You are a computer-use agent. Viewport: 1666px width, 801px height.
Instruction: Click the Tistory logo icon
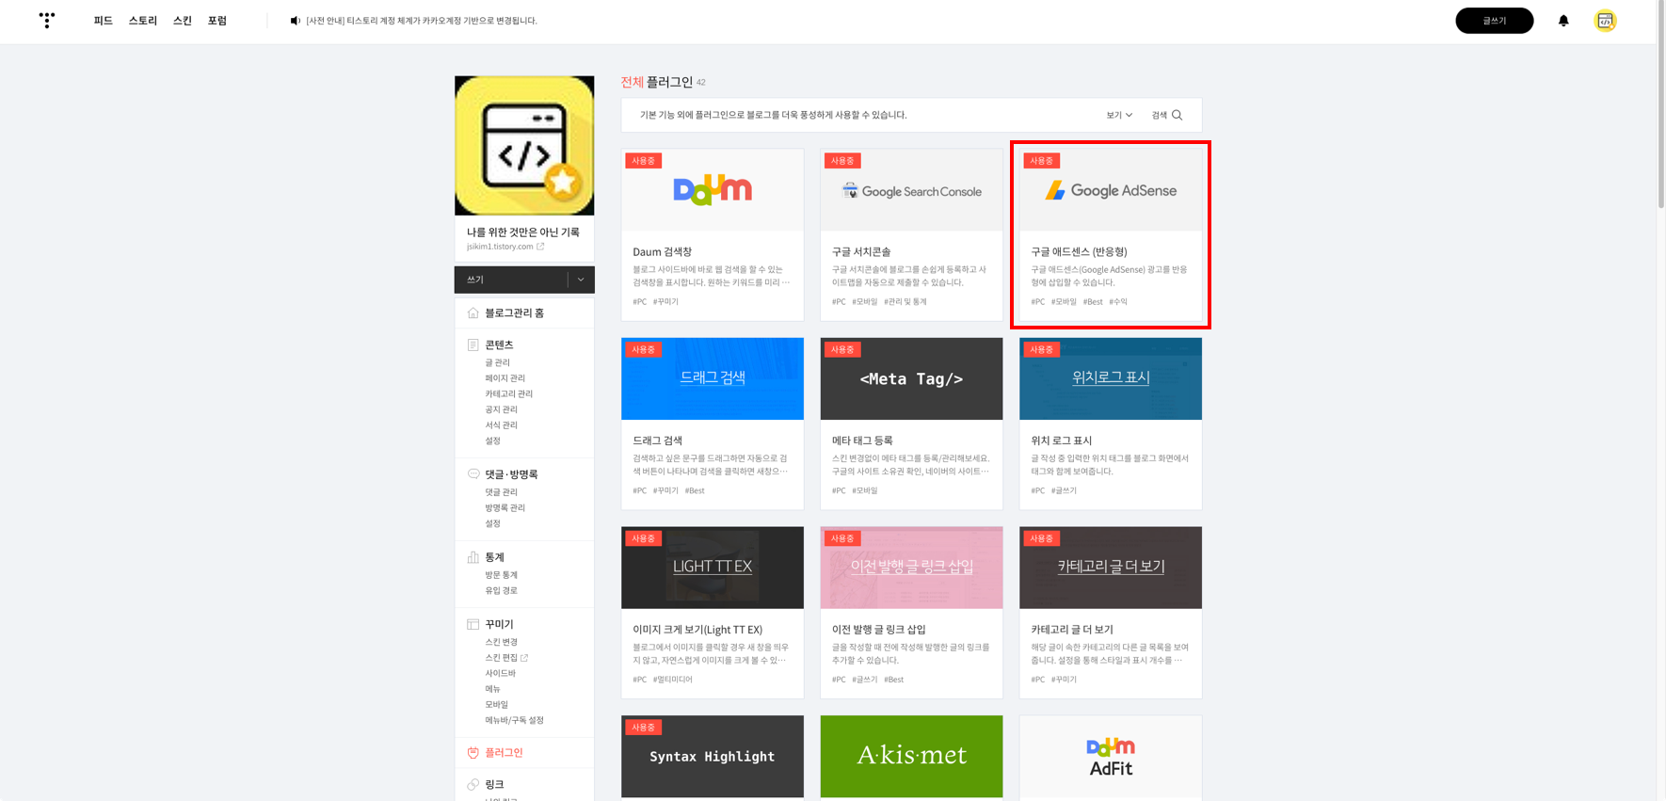pyautogui.click(x=47, y=20)
